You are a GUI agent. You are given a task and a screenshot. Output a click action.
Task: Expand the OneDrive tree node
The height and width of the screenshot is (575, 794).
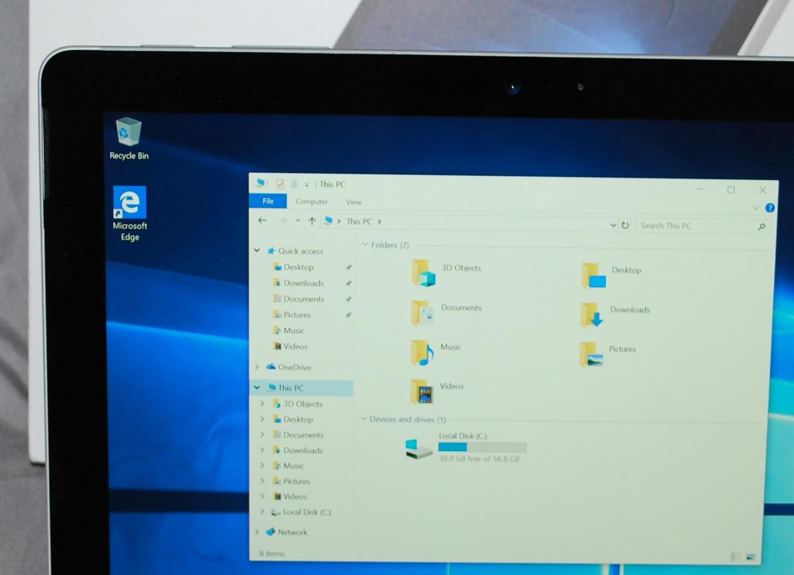257,367
